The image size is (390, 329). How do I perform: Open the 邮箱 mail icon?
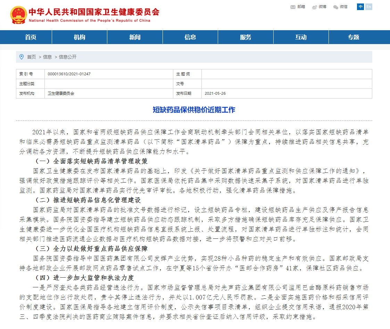297,7
